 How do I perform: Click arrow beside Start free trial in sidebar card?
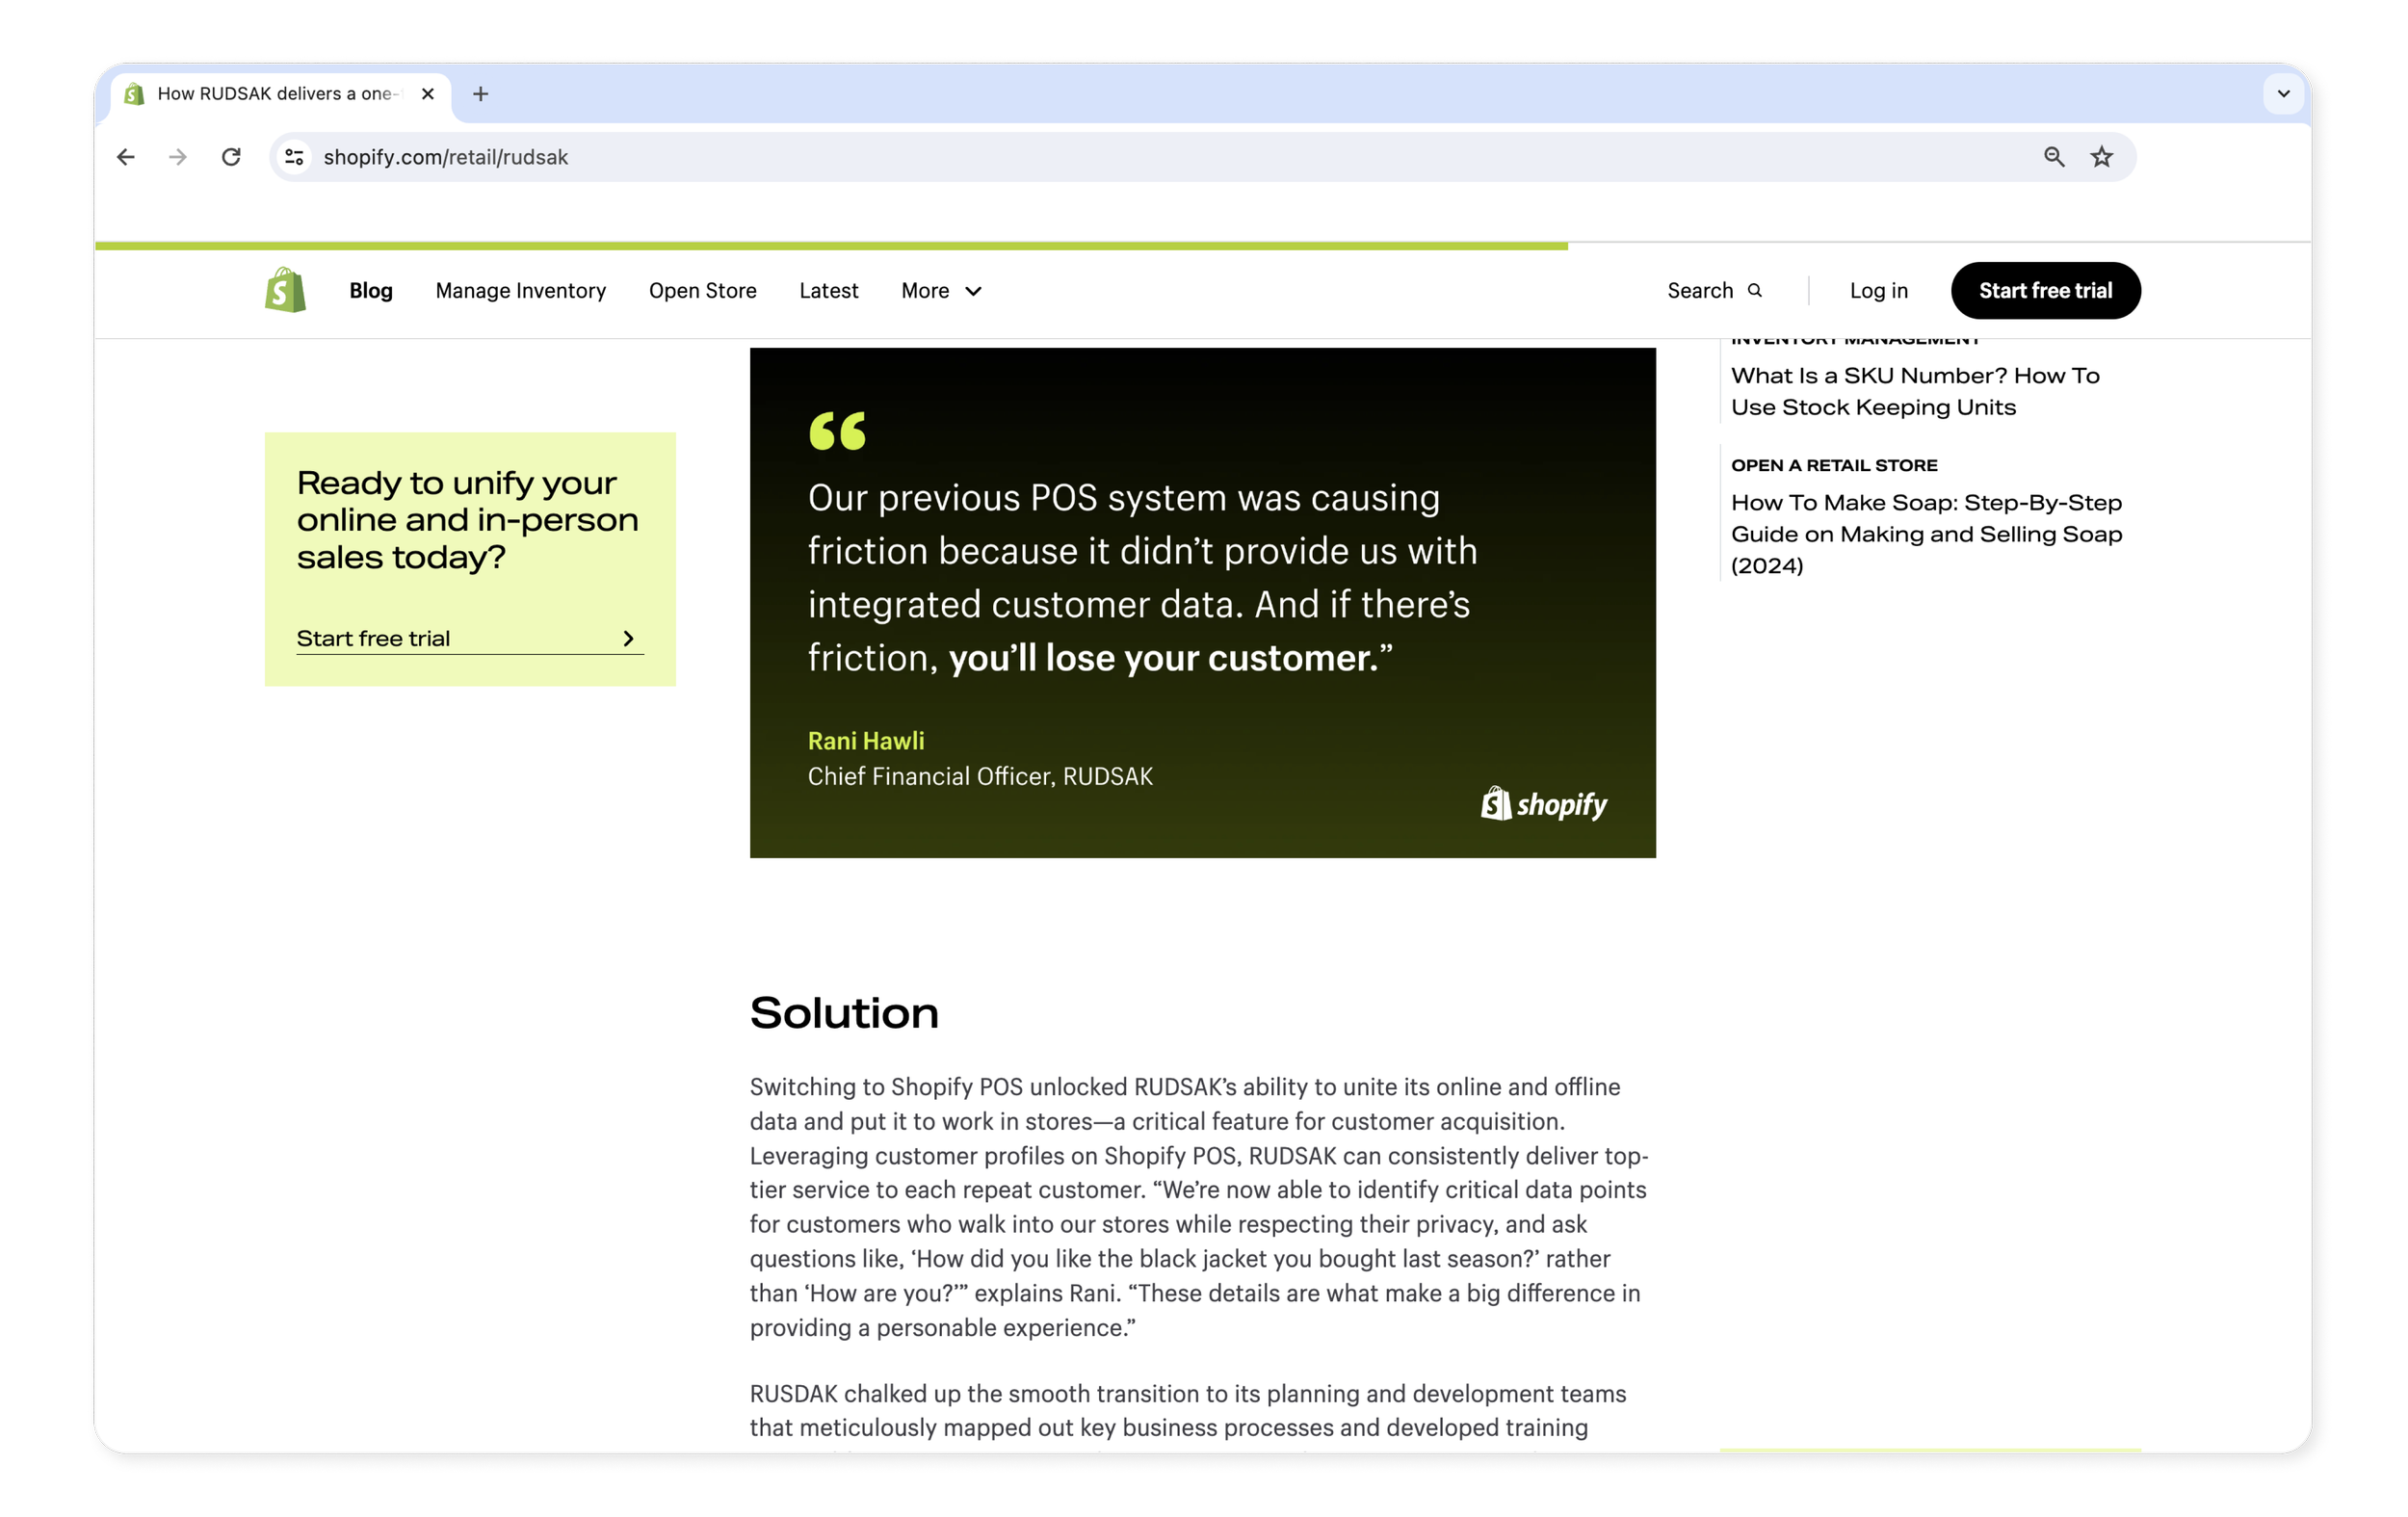[x=628, y=639]
